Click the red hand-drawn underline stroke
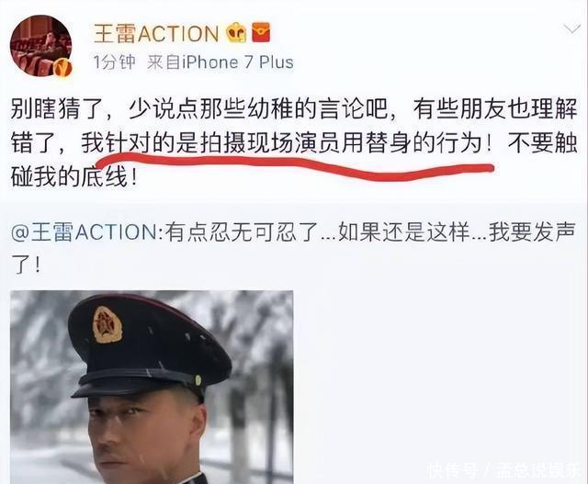This screenshot has width=588, height=484. pos(295,167)
